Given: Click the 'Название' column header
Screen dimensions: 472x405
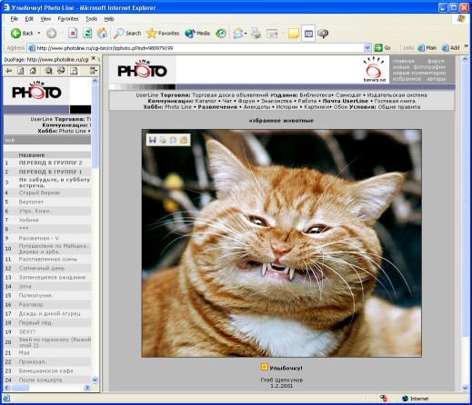Looking at the screenshot, I should click(32, 155).
